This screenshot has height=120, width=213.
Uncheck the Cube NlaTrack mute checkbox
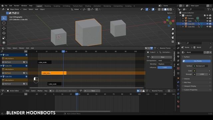[24, 62]
